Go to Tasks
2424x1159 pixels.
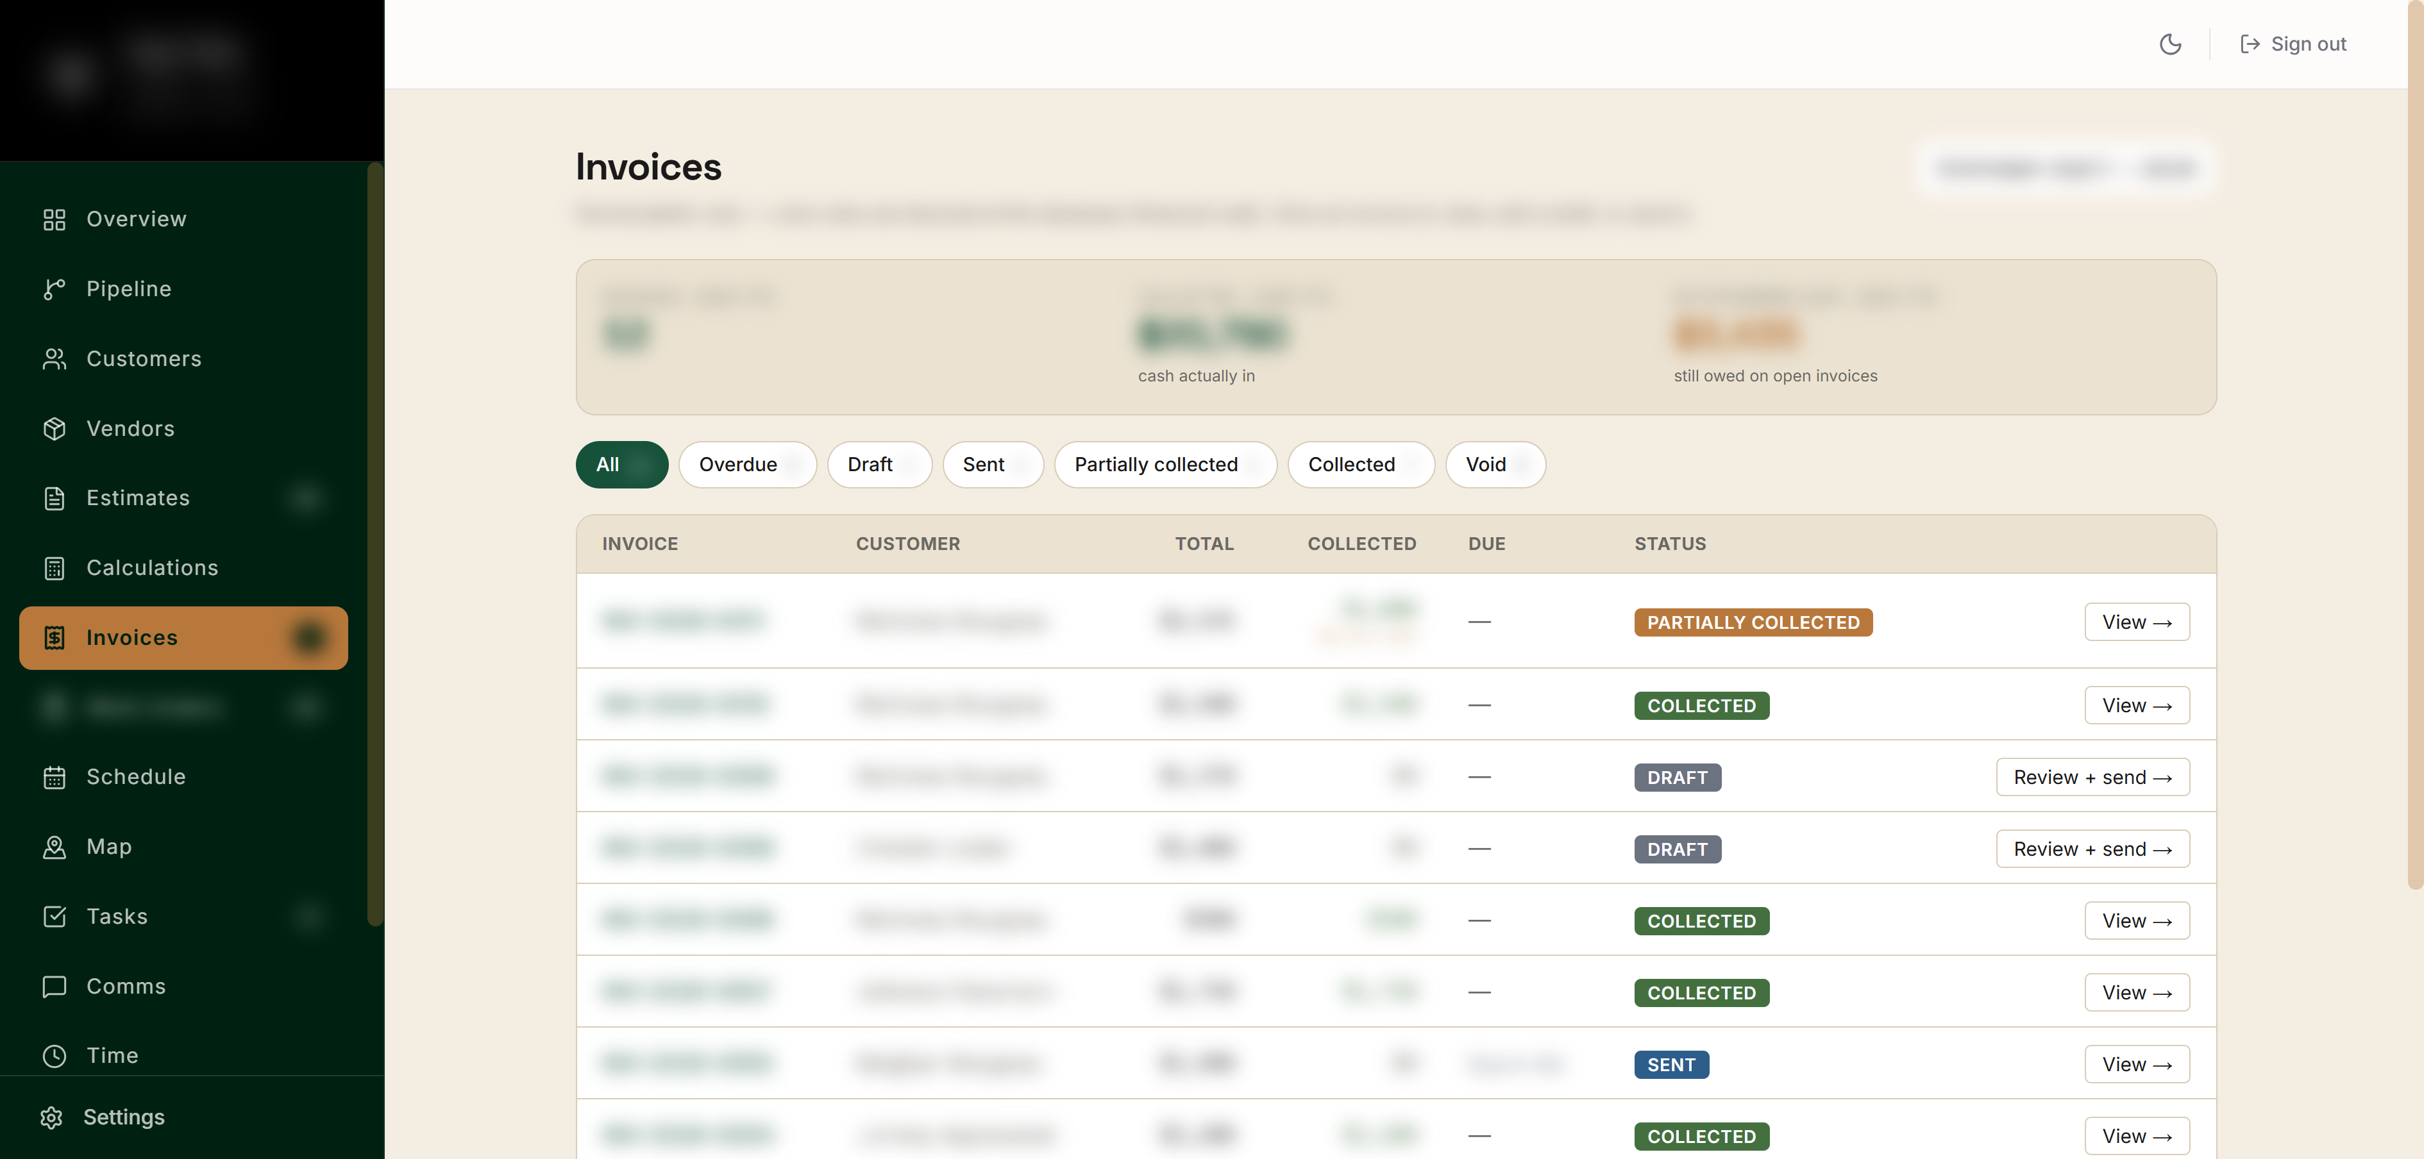coord(183,916)
